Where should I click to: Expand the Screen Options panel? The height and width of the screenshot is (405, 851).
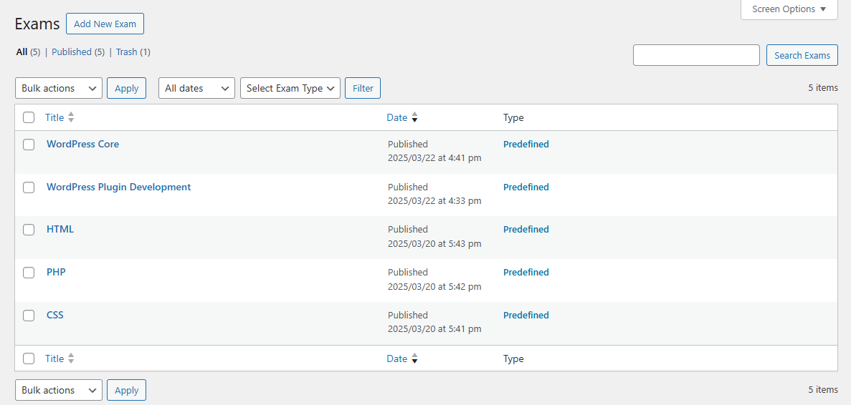(x=789, y=9)
